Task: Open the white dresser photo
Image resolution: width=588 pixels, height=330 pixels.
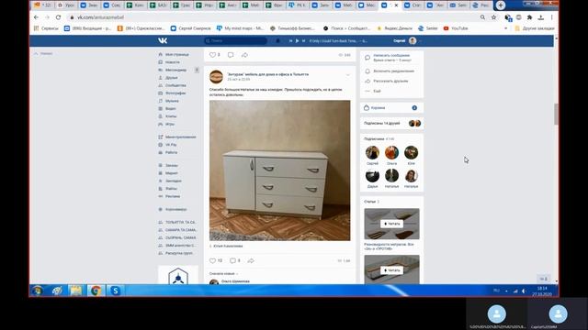Action: click(279, 170)
